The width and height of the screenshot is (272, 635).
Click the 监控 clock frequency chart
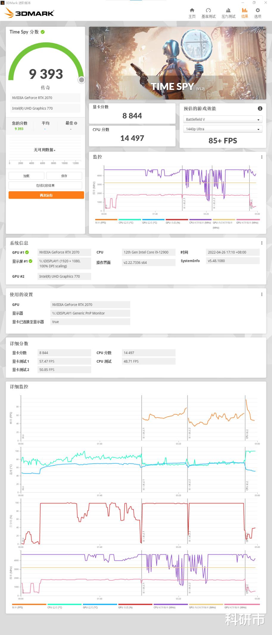pyautogui.click(x=180, y=189)
